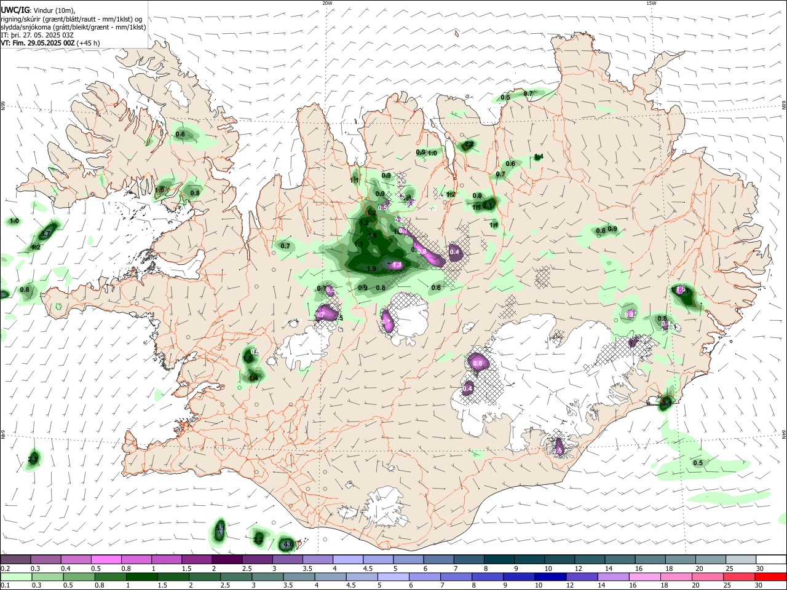This screenshot has height=590, width=787.
Task: Click the '0.1' label starting the bottom legend row
Action: [5, 586]
